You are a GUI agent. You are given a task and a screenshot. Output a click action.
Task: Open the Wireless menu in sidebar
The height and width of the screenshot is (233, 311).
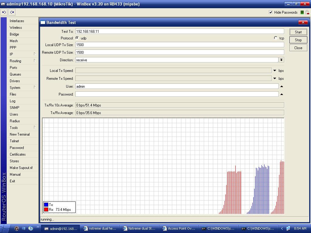(16, 28)
